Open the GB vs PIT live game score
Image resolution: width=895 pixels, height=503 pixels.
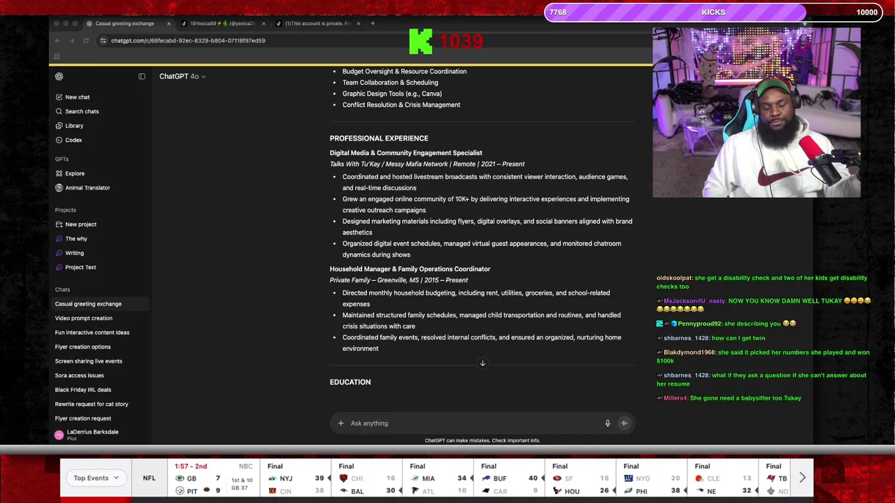pos(214,479)
